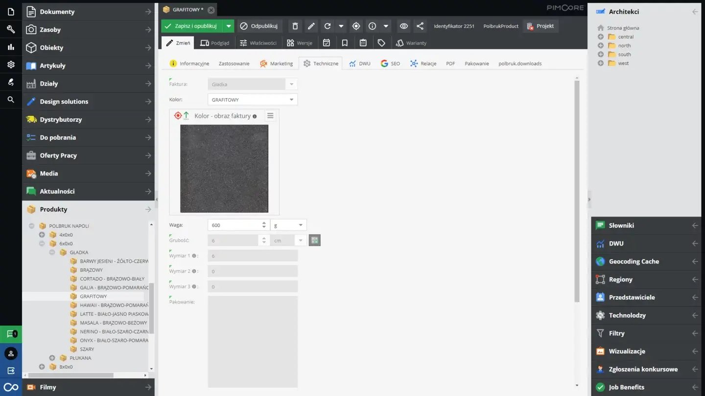Image resolution: width=705 pixels, height=396 pixels.
Task: Click the Projekt button
Action: click(x=540, y=26)
